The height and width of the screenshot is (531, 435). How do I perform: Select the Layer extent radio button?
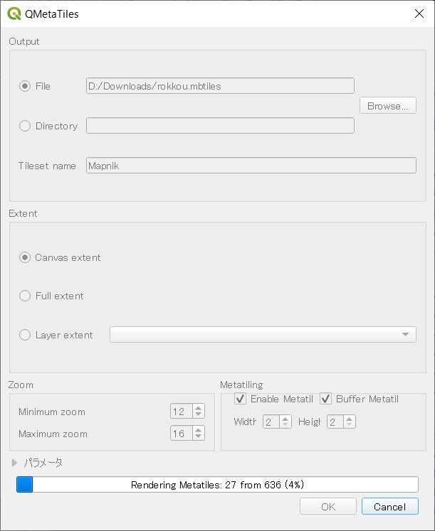pyautogui.click(x=26, y=335)
